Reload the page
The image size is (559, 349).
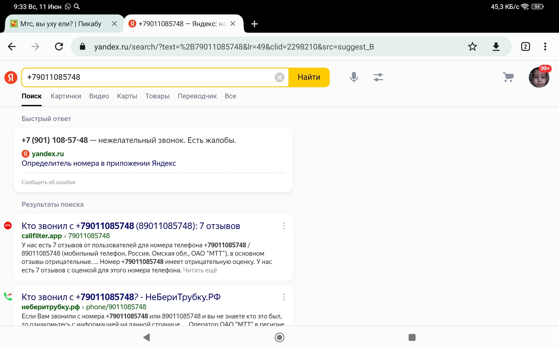59,47
